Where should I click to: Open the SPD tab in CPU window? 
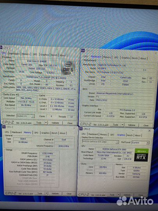(x=35, y=54)
